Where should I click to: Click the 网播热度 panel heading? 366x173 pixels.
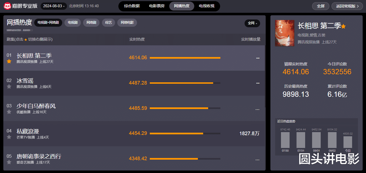[19, 23]
